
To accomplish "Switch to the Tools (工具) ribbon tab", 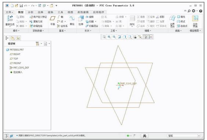I will (x=60, y=12).
